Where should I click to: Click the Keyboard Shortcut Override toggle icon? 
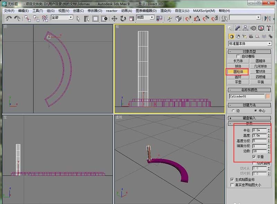(178, 19)
